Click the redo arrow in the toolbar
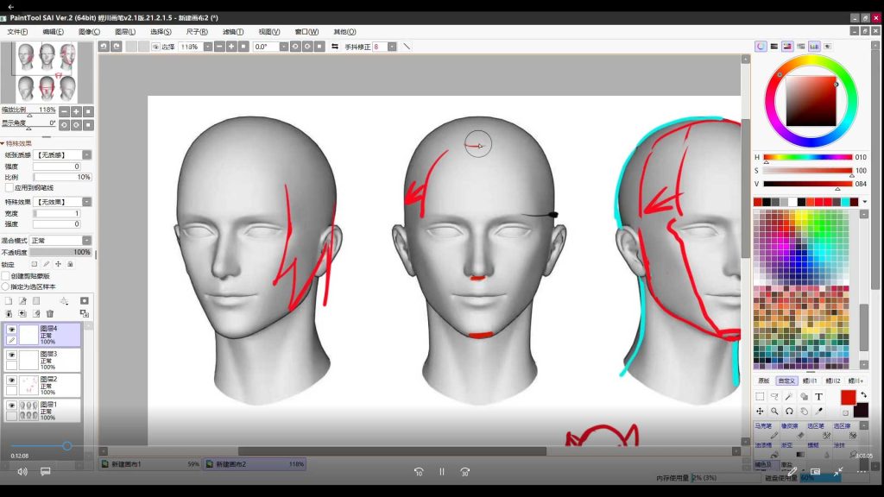This screenshot has width=884, height=497. coord(117,47)
